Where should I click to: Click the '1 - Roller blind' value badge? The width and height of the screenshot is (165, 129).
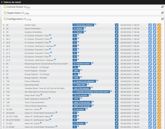coord(80,85)
